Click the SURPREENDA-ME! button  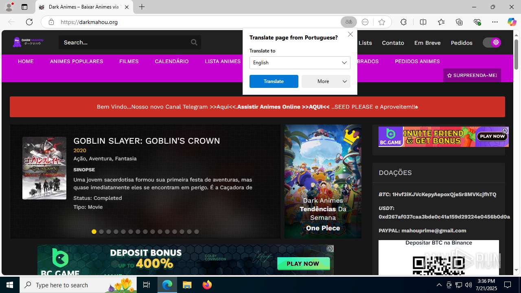[472, 75]
